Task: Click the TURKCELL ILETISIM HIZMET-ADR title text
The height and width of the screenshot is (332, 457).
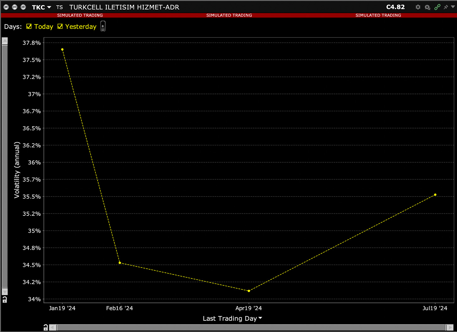Action: 124,7
